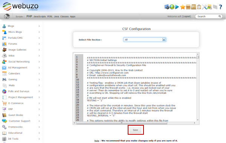The width and height of the screenshot is (226, 143).
Task: Click the Calendars category icon
Action: click(4, 74)
